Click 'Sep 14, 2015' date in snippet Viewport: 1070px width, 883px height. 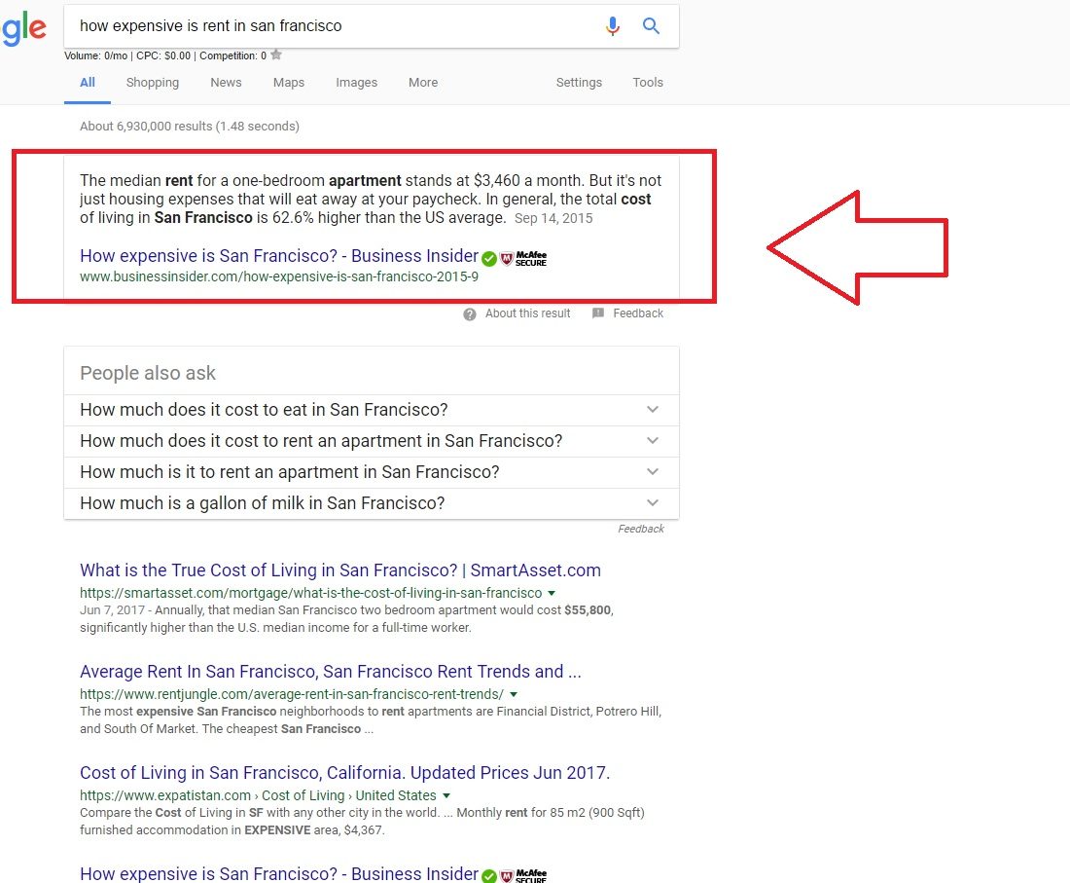553,218
